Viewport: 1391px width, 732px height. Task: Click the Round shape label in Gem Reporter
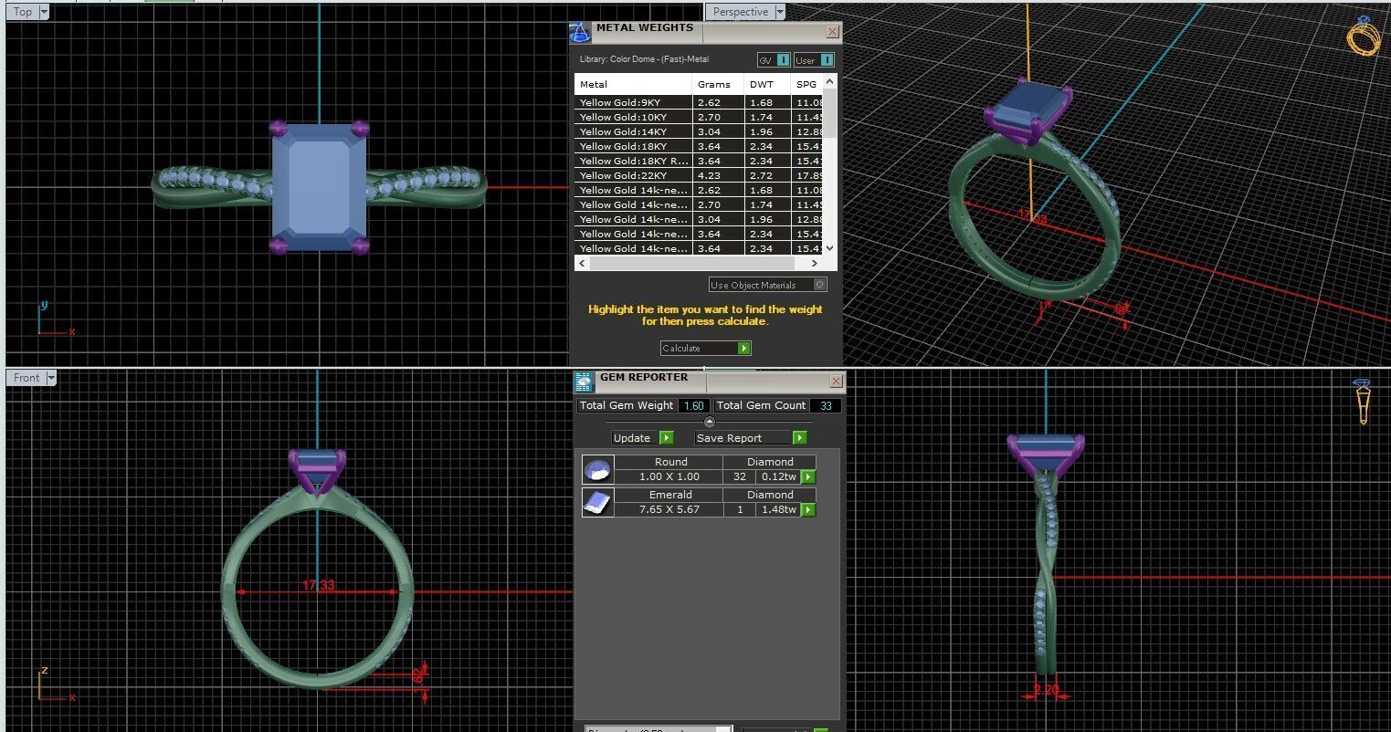click(x=670, y=462)
